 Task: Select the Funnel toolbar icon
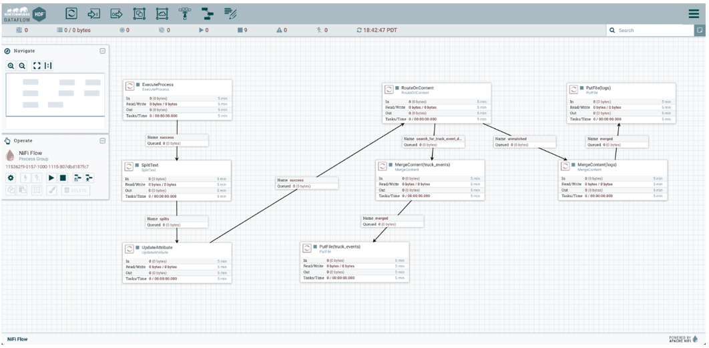coord(185,13)
